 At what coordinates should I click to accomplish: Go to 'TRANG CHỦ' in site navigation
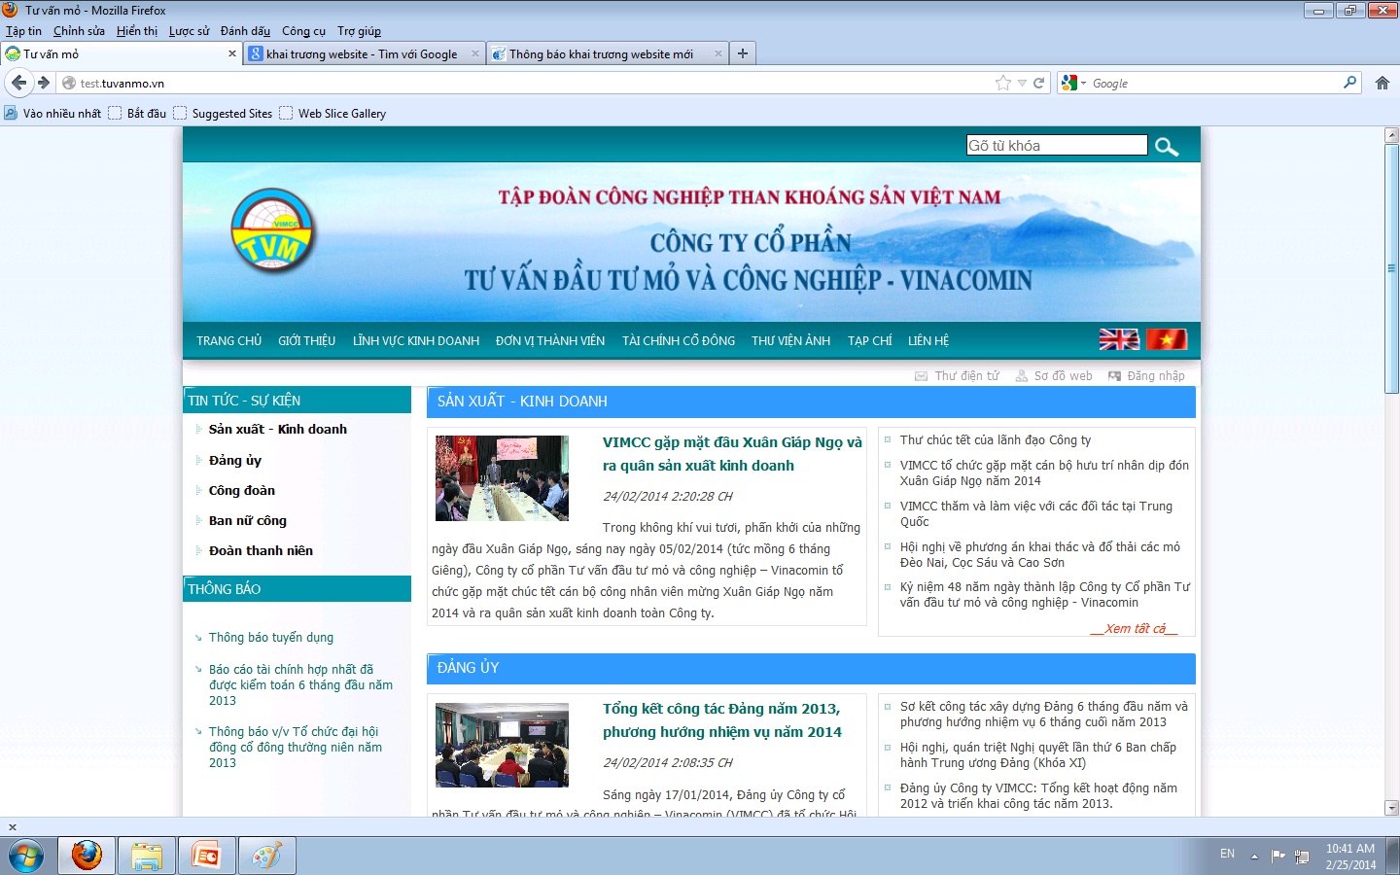[229, 340]
